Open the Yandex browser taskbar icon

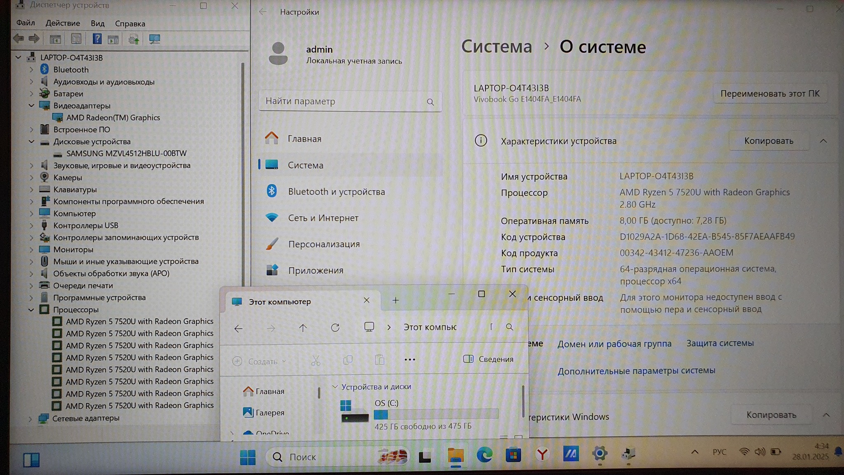(x=542, y=454)
